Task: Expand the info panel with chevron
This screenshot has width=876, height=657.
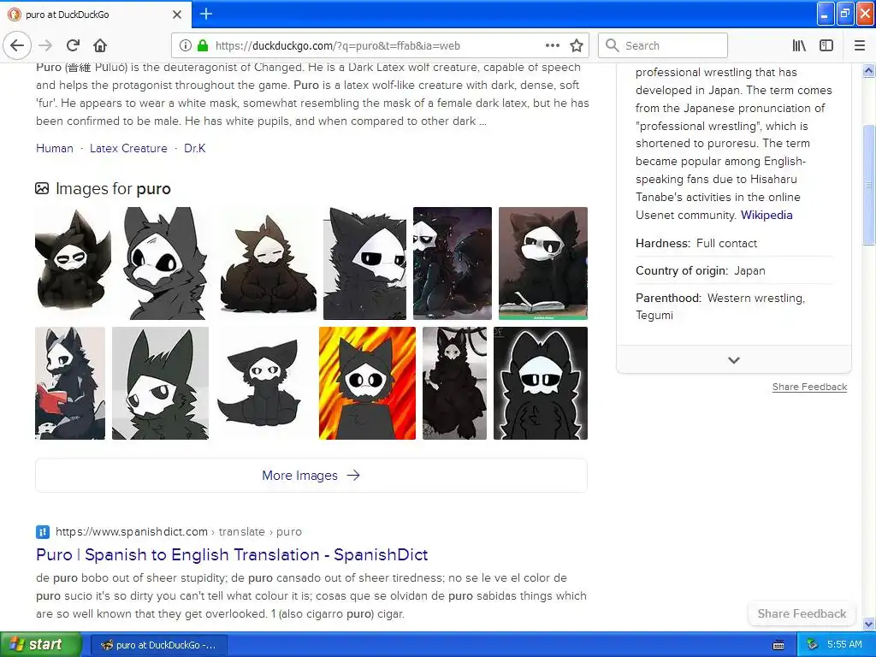Action: click(734, 360)
